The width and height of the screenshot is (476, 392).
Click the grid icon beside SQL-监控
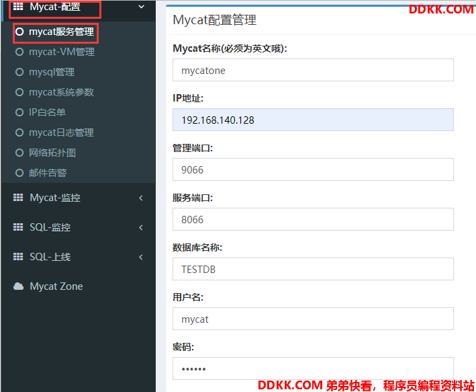18,227
